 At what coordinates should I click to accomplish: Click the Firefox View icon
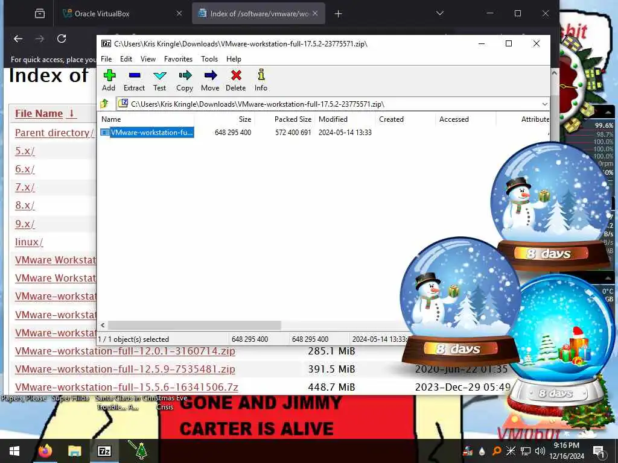click(40, 14)
